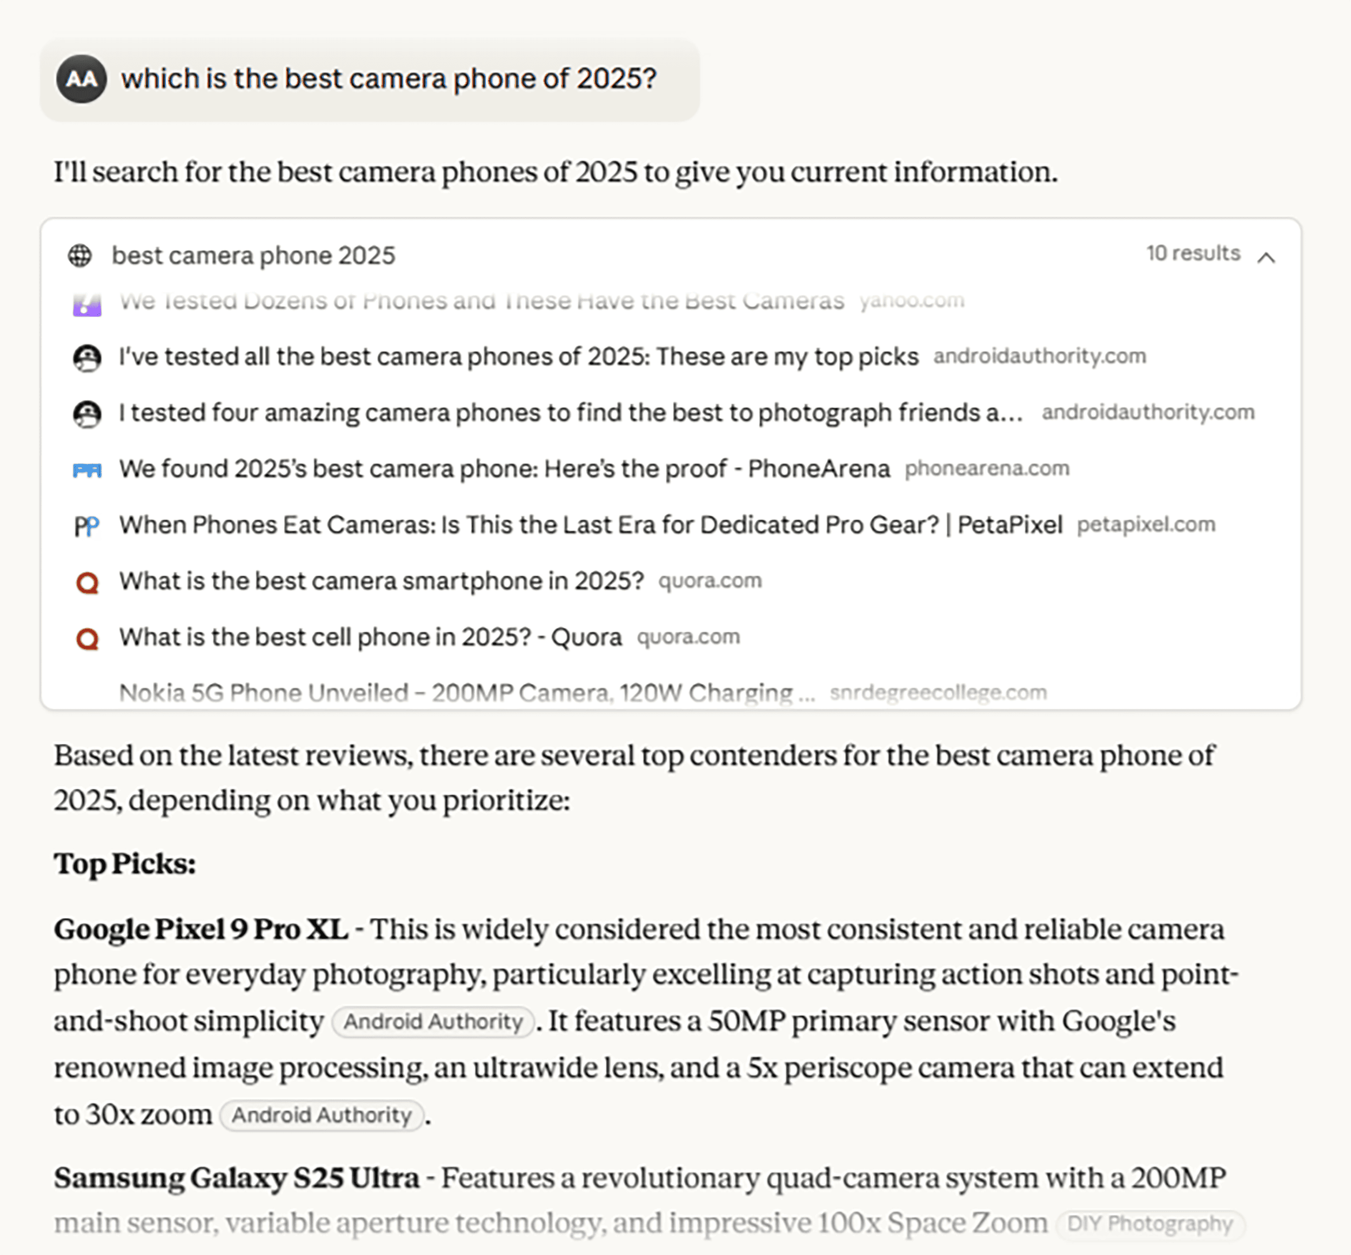Click the AA user avatar icon
The height and width of the screenshot is (1255, 1351).
click(x=82, y=79)
